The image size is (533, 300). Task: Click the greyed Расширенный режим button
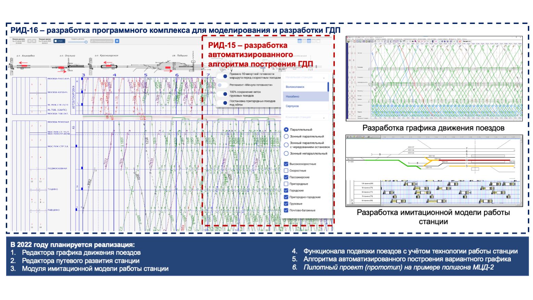pos(102,41)
